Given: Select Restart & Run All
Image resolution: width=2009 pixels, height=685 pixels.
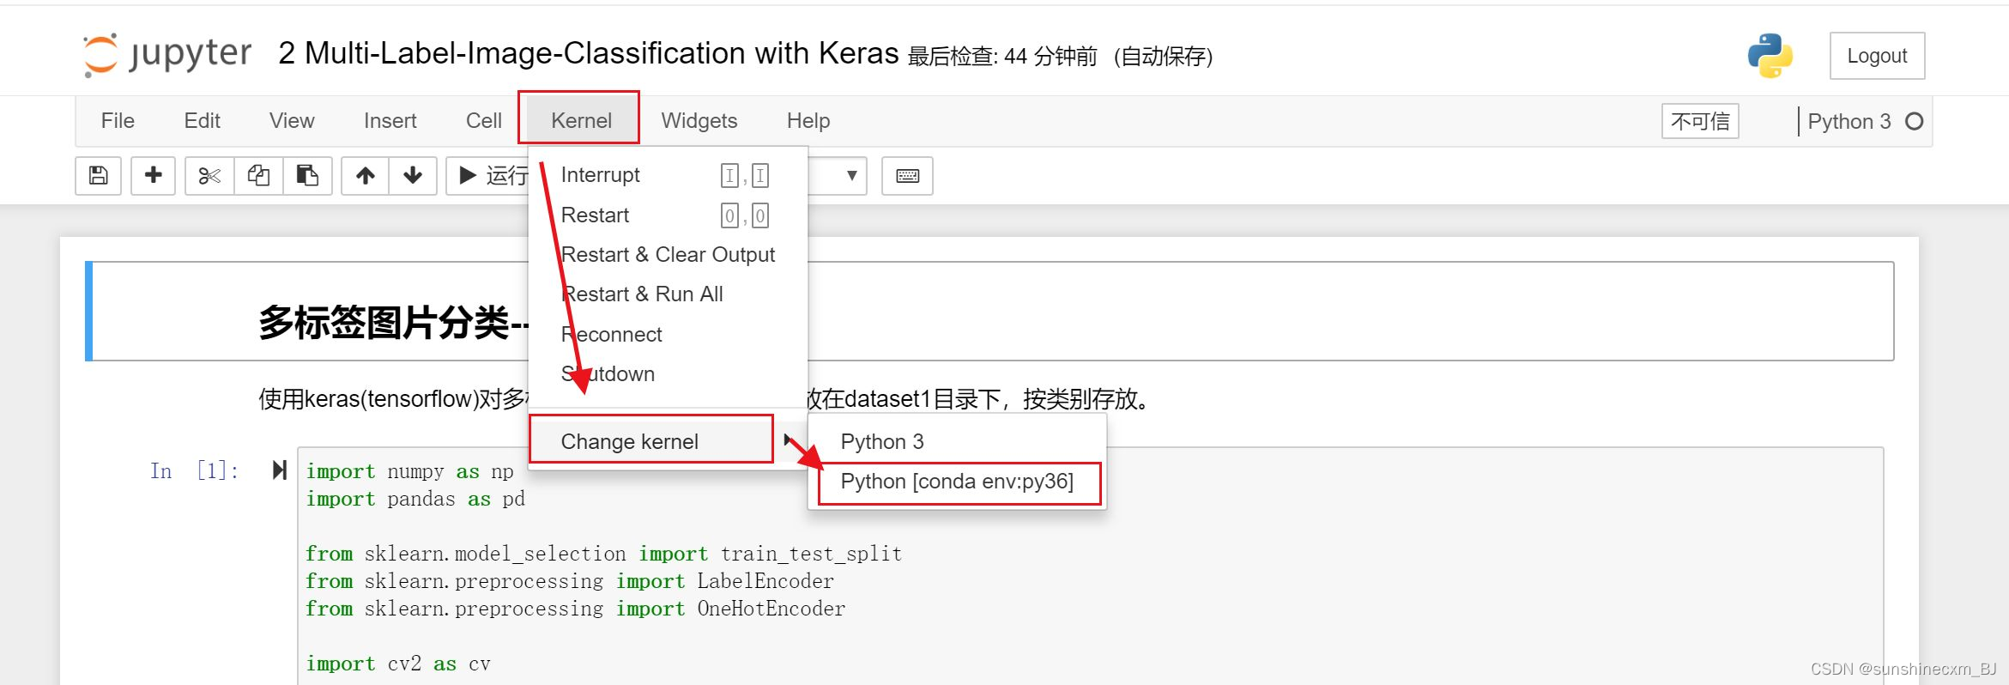Looking at the screenshot, I should (x=668, y=294).
